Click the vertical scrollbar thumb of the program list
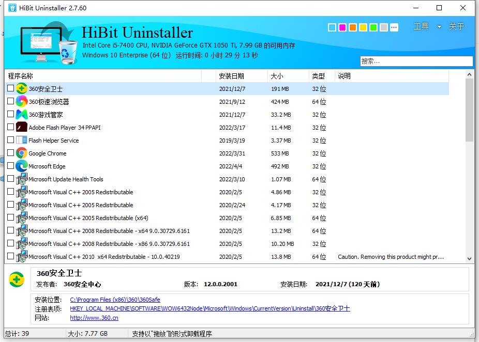 pos(469,110)
